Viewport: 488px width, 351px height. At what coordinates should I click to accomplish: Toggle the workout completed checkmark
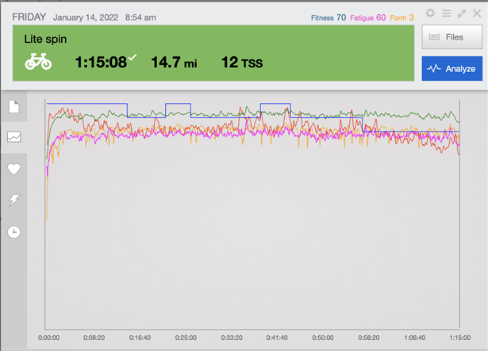click(133, 56)
